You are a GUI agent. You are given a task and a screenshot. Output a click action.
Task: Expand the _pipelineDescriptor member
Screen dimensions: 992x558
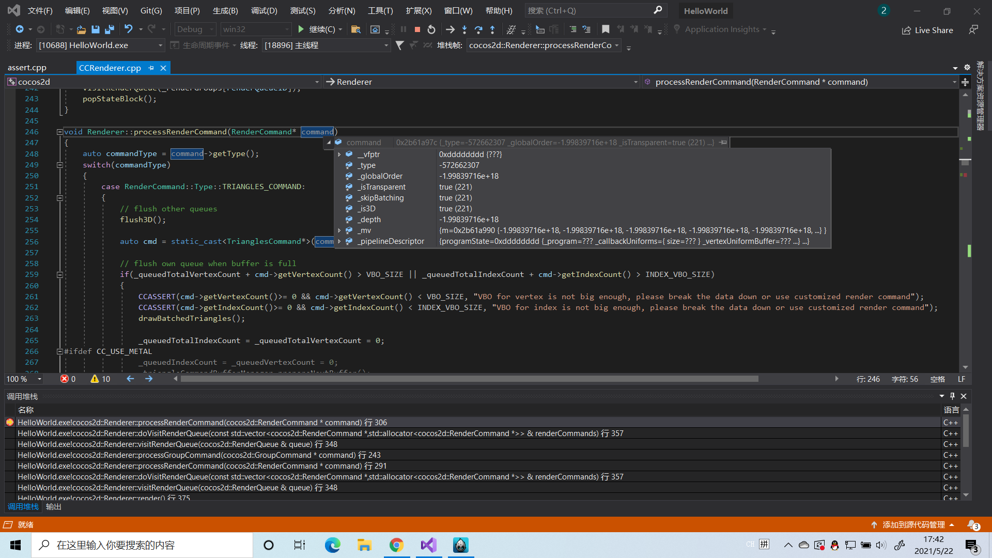339,241
